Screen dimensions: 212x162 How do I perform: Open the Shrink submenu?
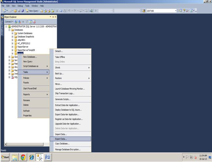(70, 68)
